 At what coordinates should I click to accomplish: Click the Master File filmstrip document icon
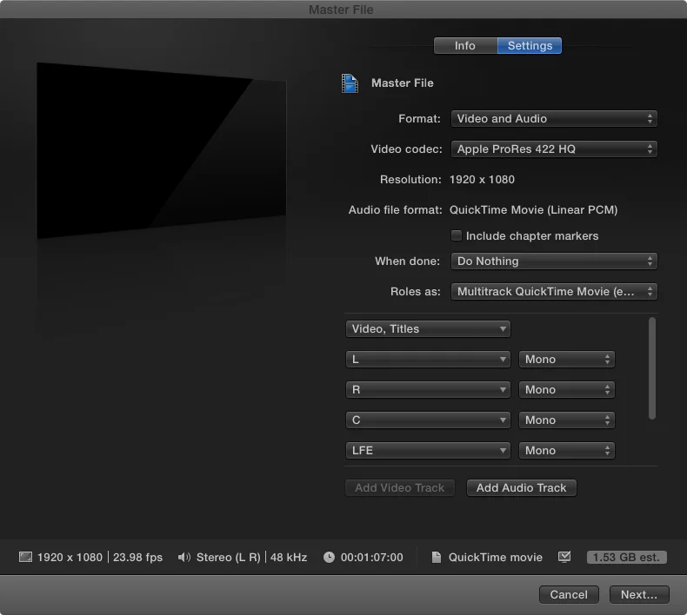pyautogui.click(x=350, y=83)
